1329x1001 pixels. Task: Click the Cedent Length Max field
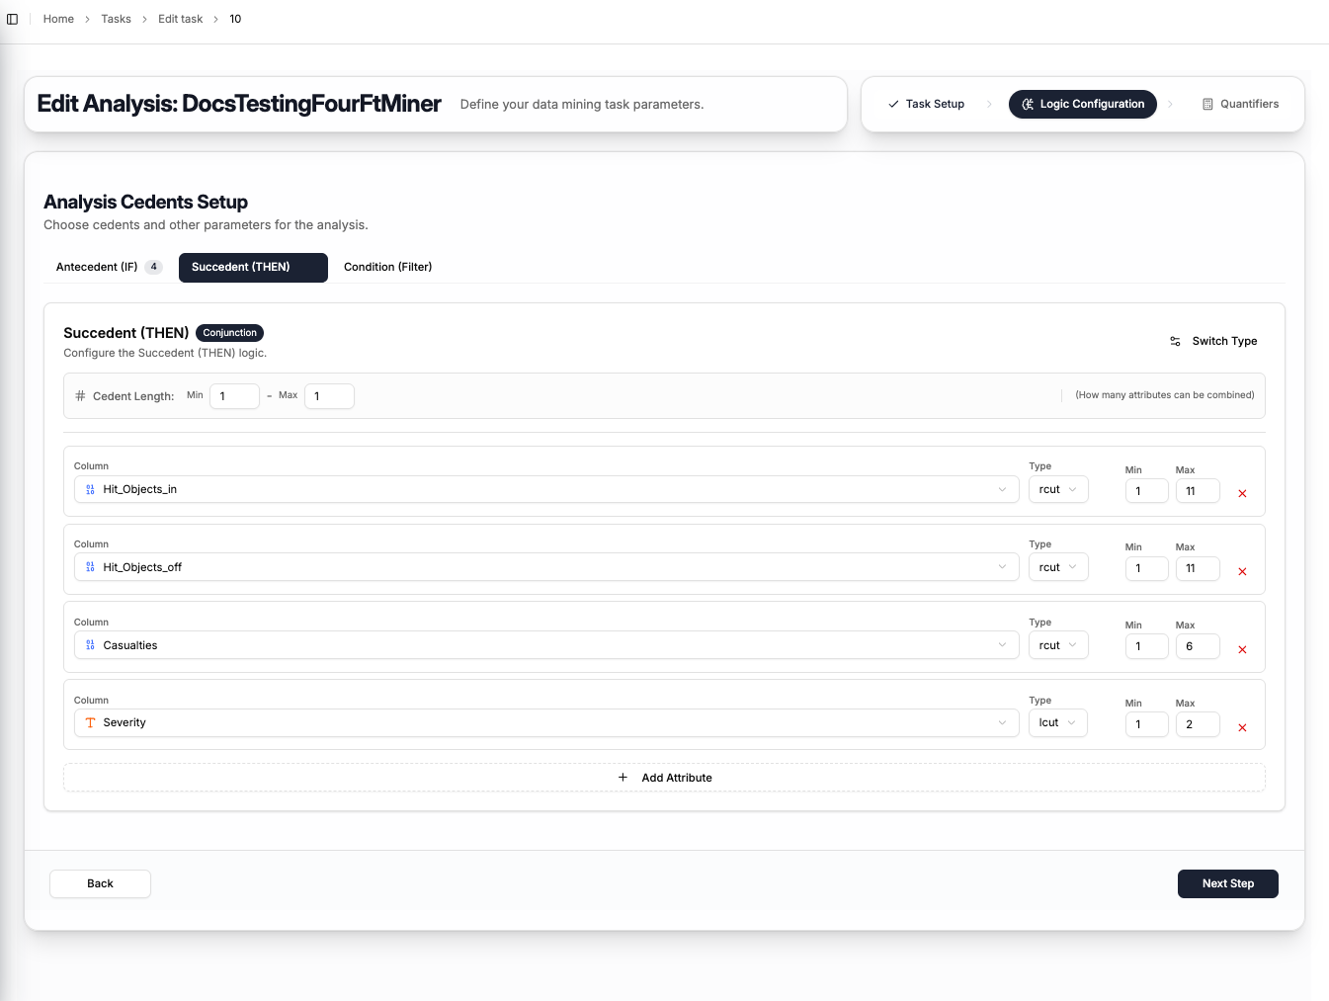[x=329, y=396]
